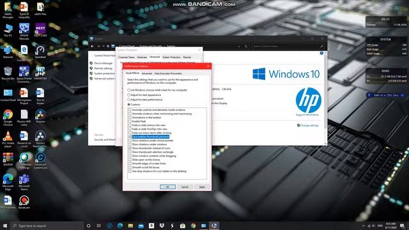
Task: Select the Custom radio option
Action: click(134, 104)
